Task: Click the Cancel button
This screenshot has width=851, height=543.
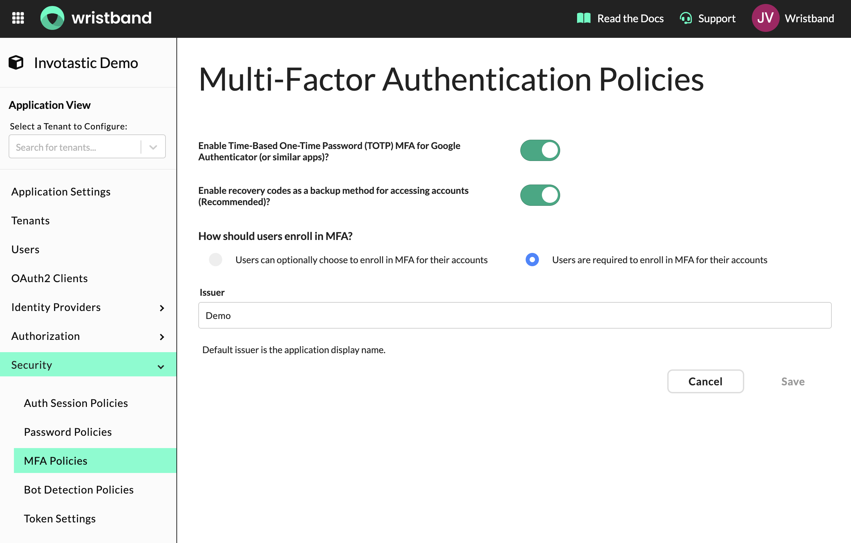Action: point(705,381)
